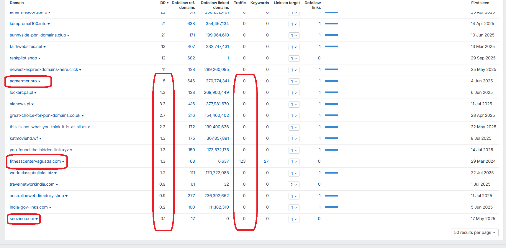
Task: Open the seozino.com domain link
Action: tap(22, 219)
